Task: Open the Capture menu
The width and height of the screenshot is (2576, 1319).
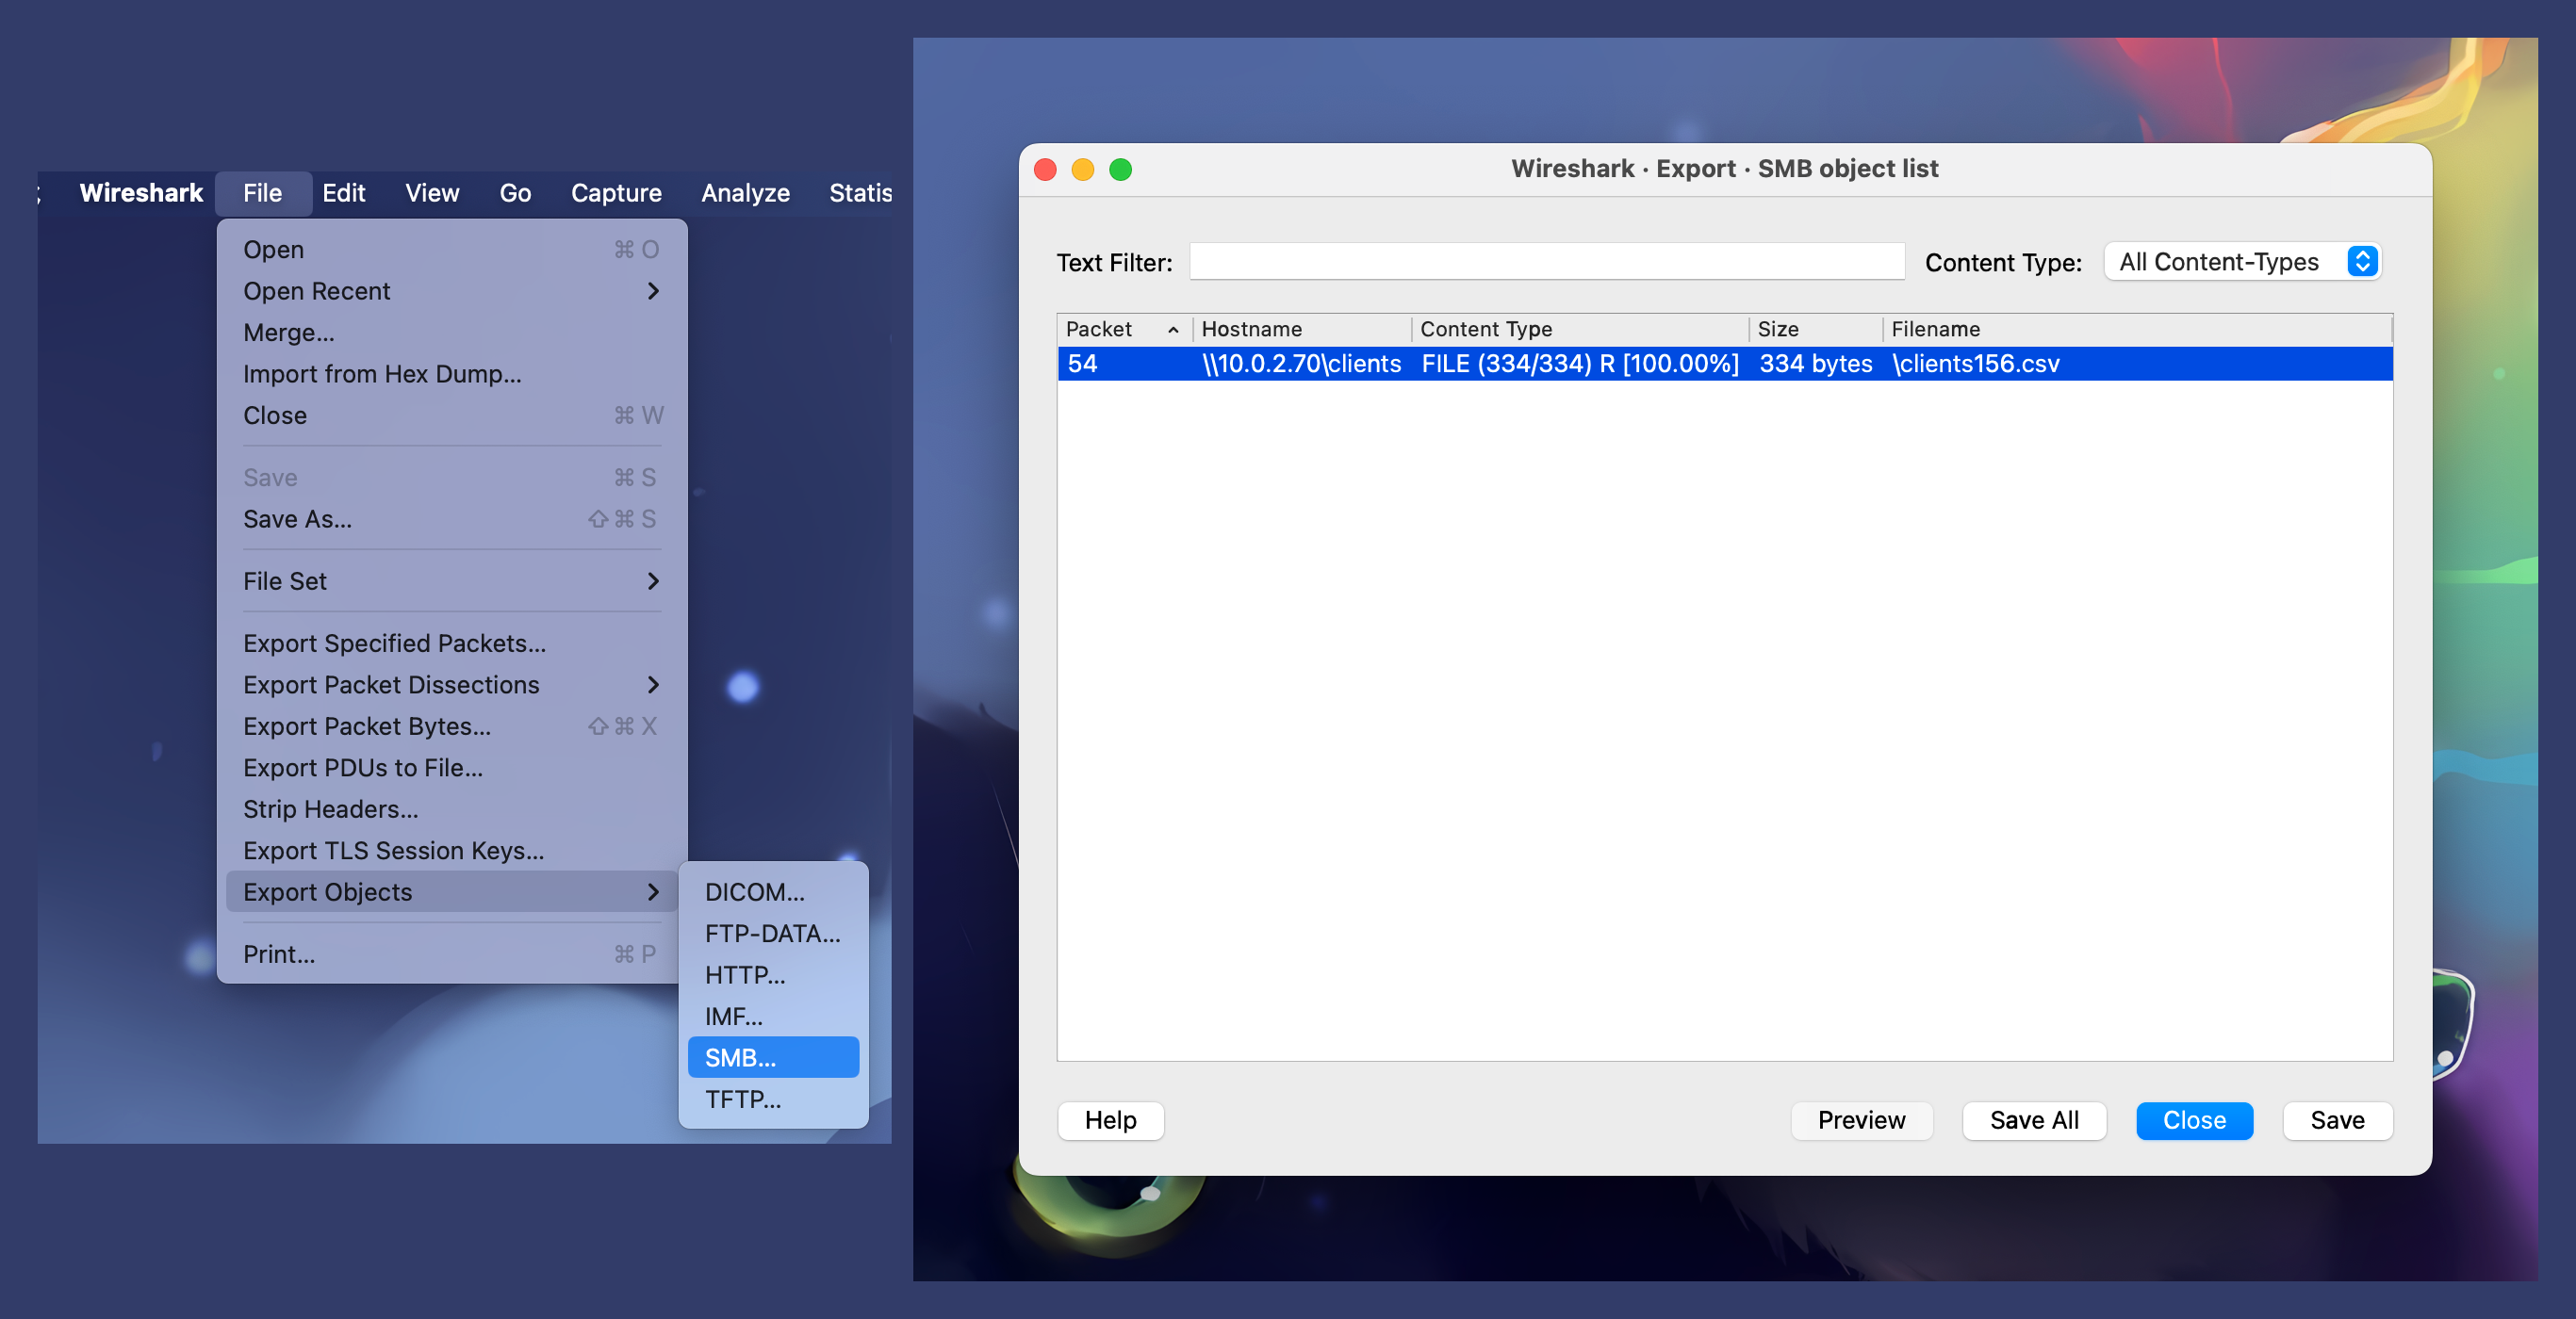Action: [616, 193]
